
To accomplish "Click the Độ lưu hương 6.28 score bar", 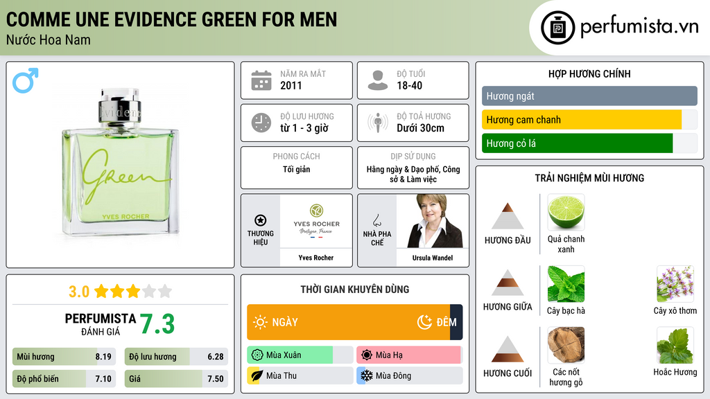I will point(176,357).
